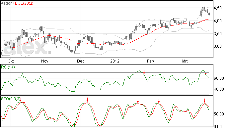Screen dimensions: 229x128
Task: Click the 40,00 RSI axis value
Action: 219,89
